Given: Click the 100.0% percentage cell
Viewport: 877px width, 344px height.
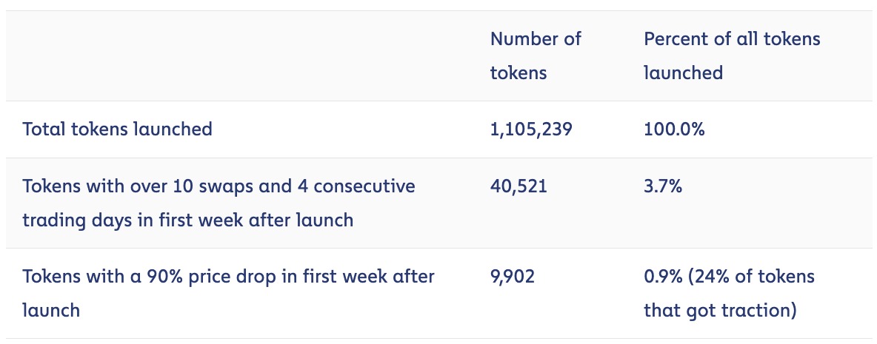Looking at the screenshot, I should 674,129.
